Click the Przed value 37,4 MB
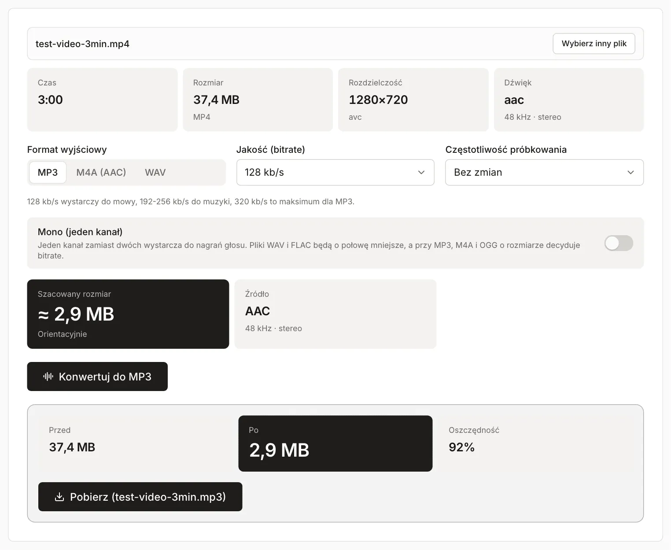 pos(72,447)
